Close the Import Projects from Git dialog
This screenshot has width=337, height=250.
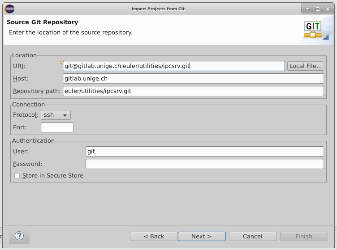click(328, 9)
